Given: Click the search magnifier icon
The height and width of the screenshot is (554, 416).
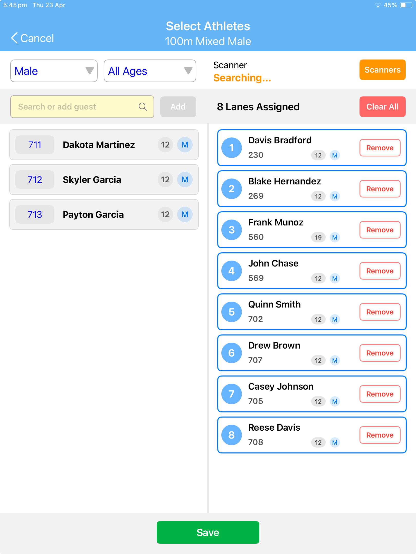Looking at the screenshot, I should coord(143,107).
